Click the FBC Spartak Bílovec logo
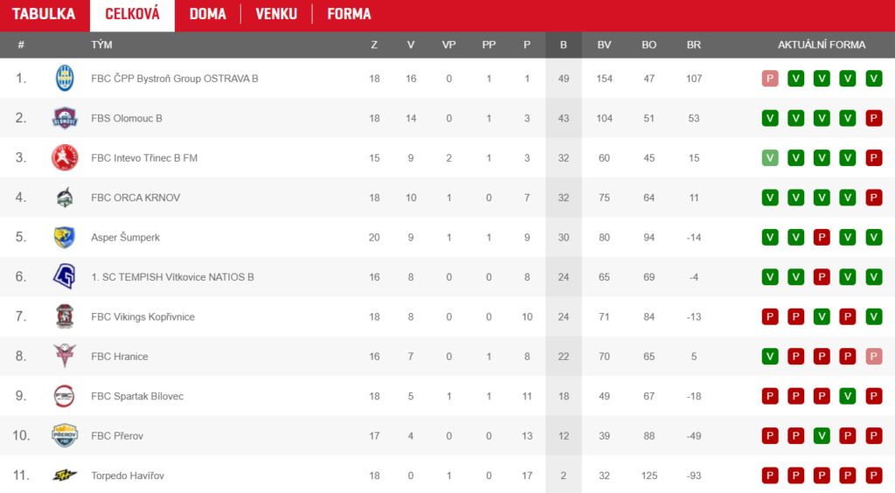 click(64, 395)
